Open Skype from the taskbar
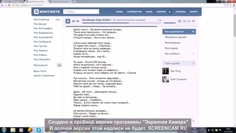Screen dimensions: 236x133 click(x=38, y=130)
